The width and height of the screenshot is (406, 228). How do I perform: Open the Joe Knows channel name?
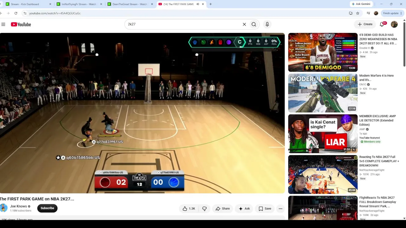pos(18,206)
